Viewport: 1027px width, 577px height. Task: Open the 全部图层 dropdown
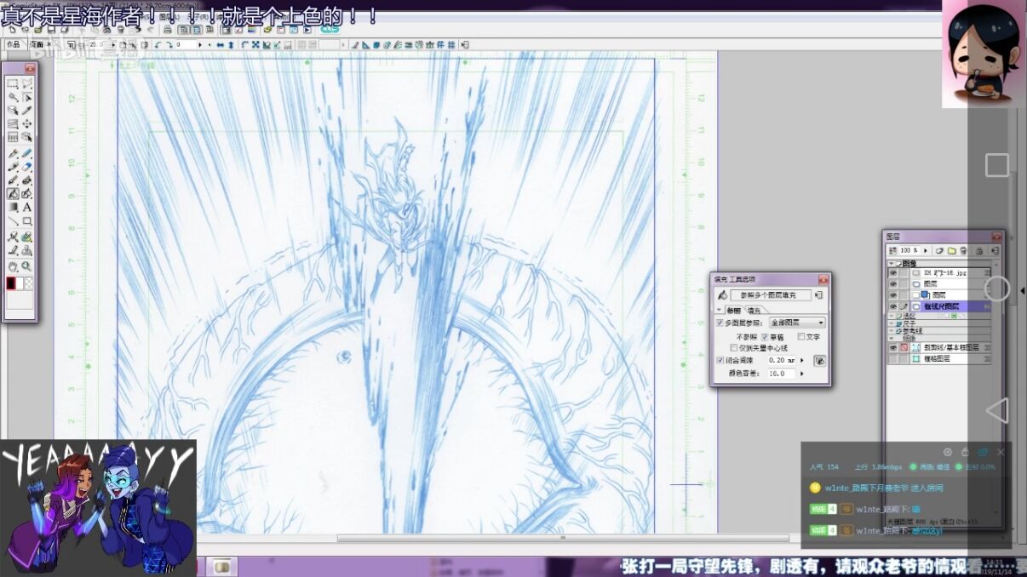pyautogui.click(x=797, y=323)
